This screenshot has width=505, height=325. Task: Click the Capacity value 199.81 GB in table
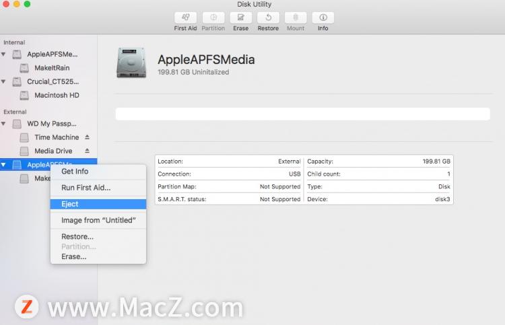pyautogui.click(x=436, y=161)
